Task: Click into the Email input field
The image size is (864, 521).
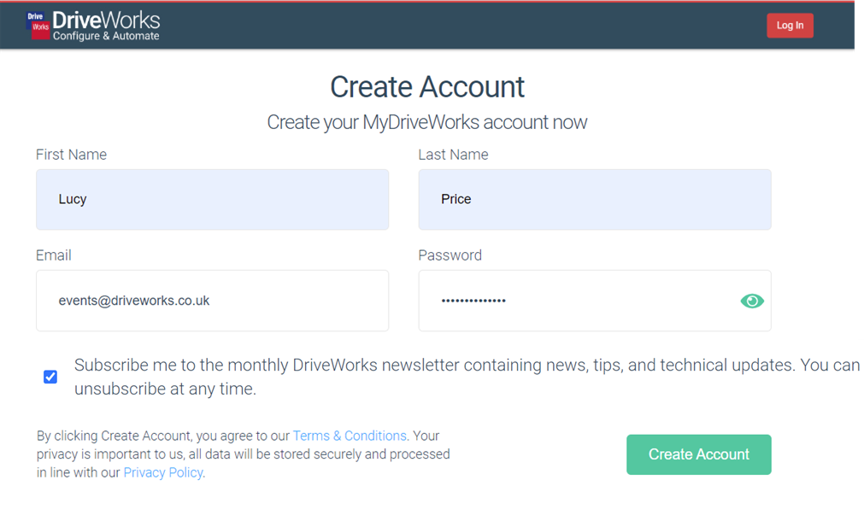Action: point(212,301)
